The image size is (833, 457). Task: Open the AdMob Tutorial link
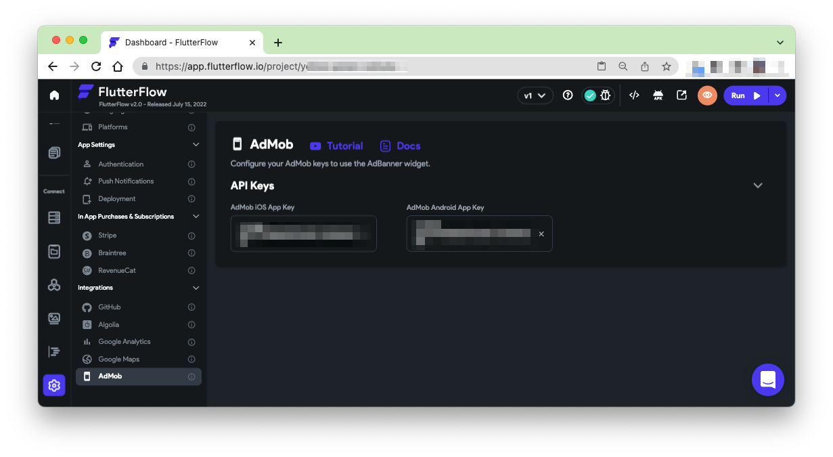tap(336, 146)
